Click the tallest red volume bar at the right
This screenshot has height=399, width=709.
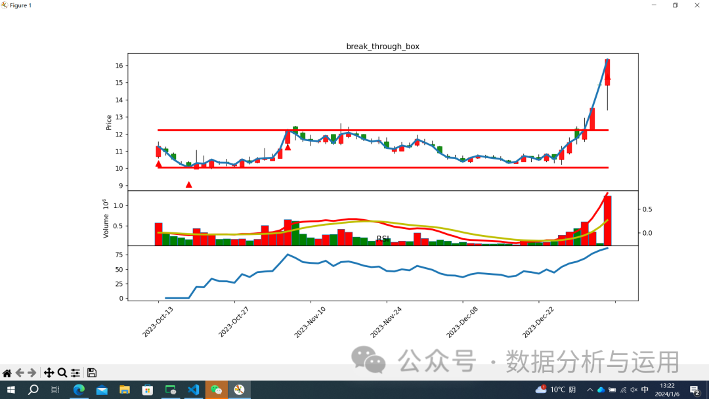[608, 220]
